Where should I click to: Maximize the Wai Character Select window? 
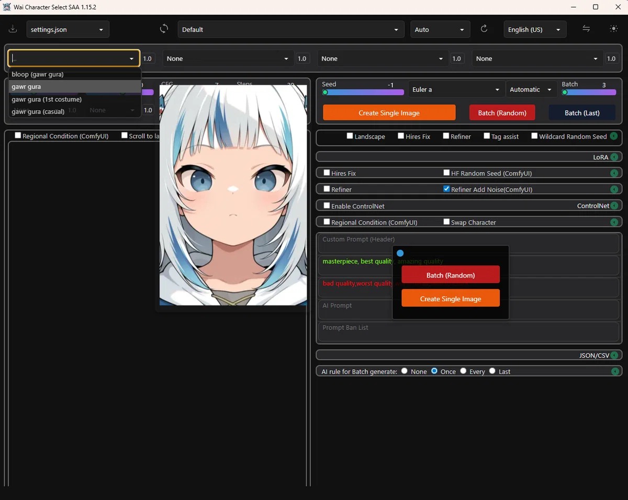pos(596,7)
